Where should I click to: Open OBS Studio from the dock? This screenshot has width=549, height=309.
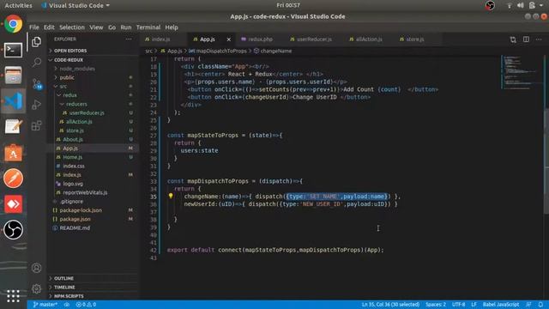point(14,230)
